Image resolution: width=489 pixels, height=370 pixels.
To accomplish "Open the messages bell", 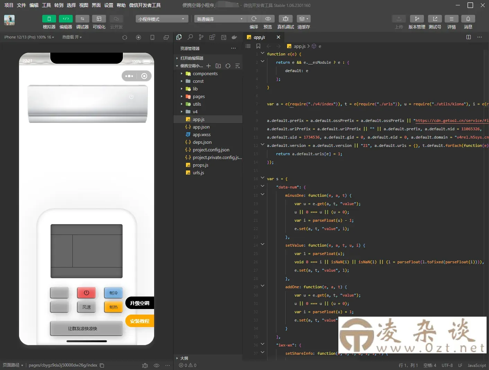I will click(x=468, y=19).
